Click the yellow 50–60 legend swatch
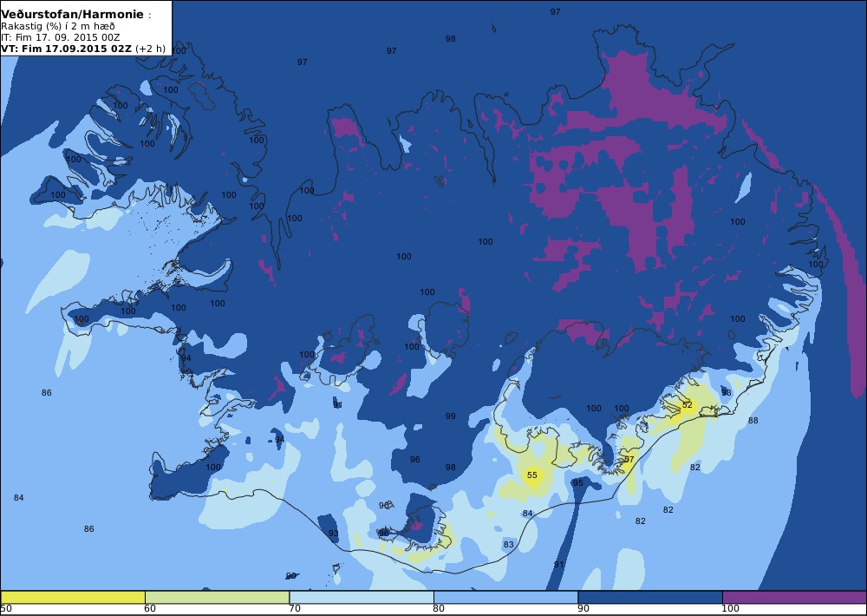This screenshot has height=616, width=867. pos(73,597)
